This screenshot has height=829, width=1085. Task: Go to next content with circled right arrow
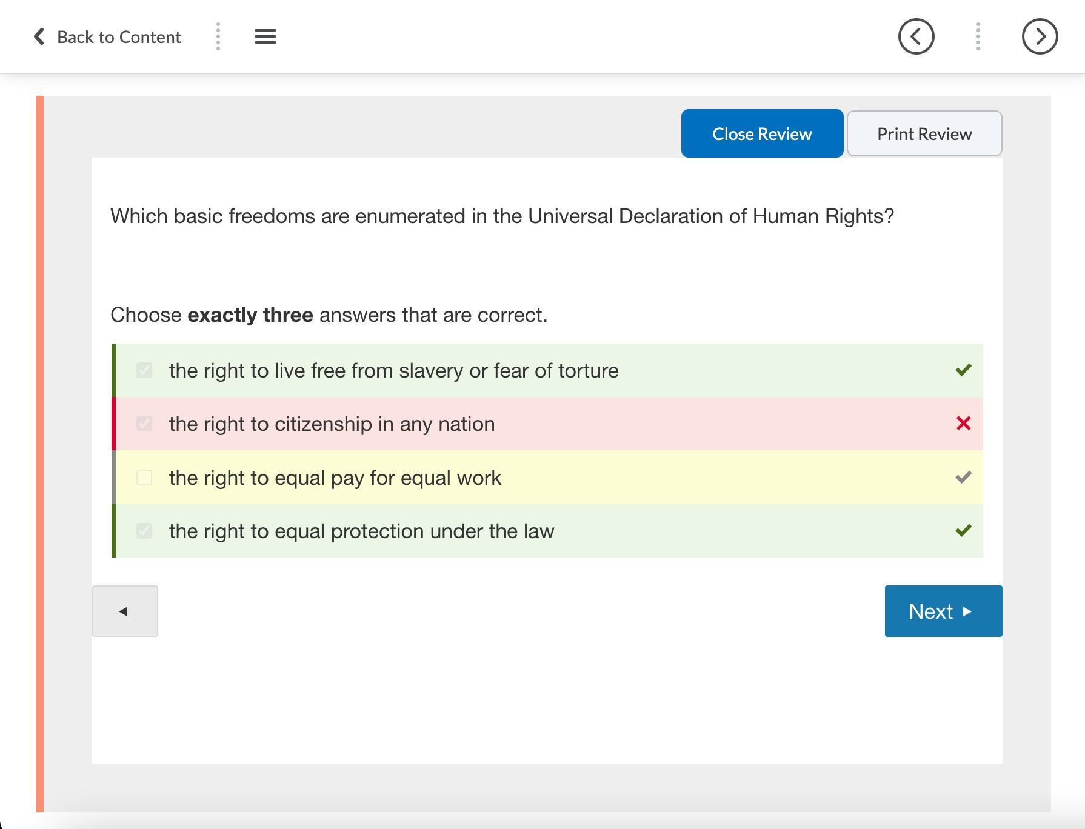1040,36
